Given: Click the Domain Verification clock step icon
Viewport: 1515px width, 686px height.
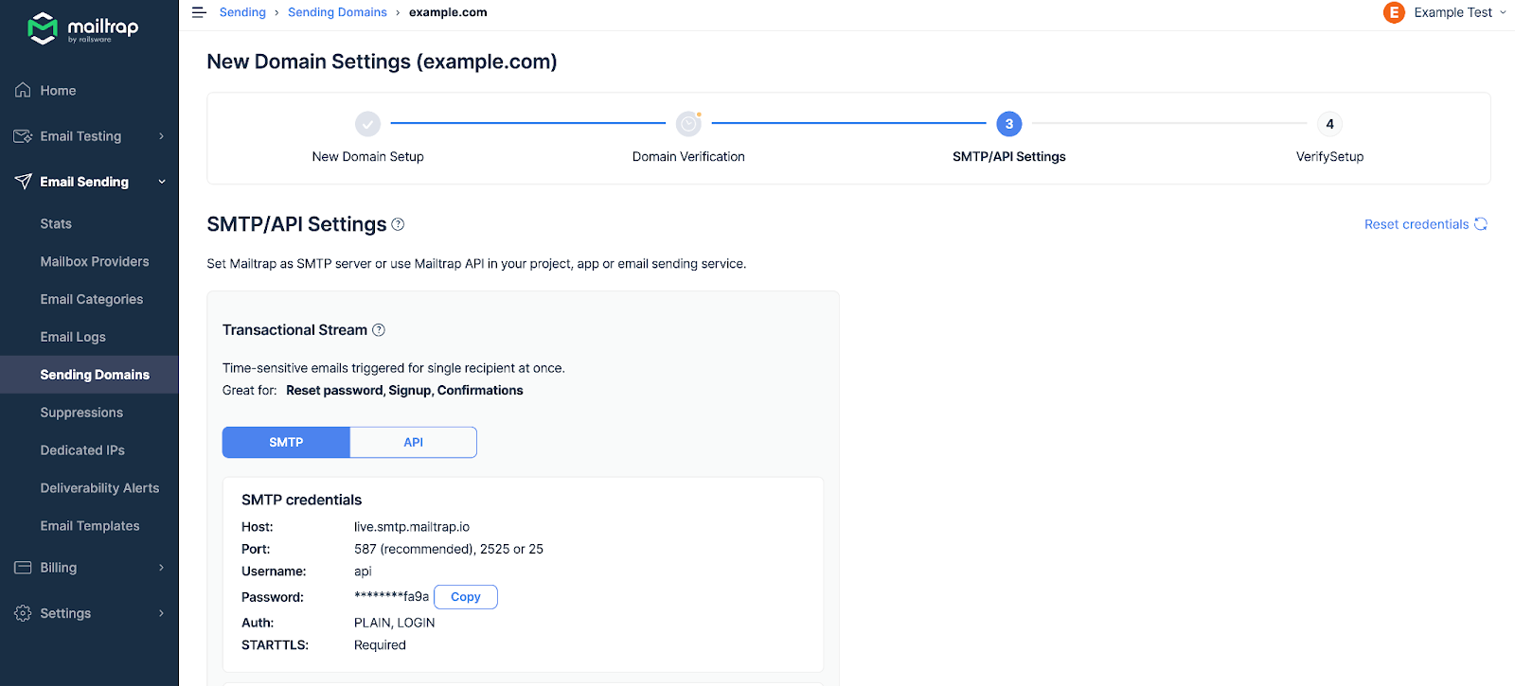Looking at the screenshot, I should tap(688, 124).
